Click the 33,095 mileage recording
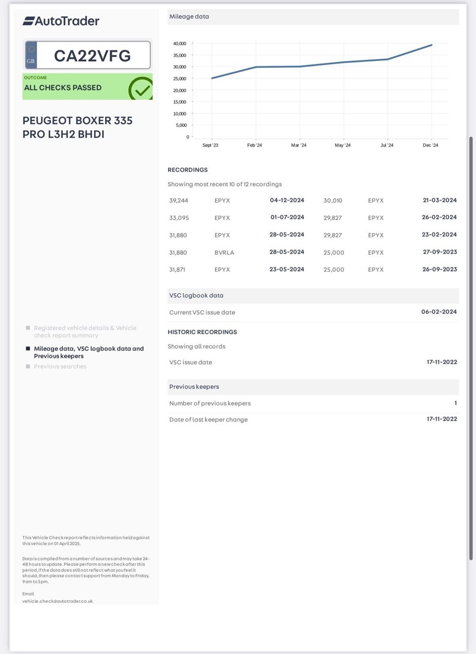 coord(179,218)
